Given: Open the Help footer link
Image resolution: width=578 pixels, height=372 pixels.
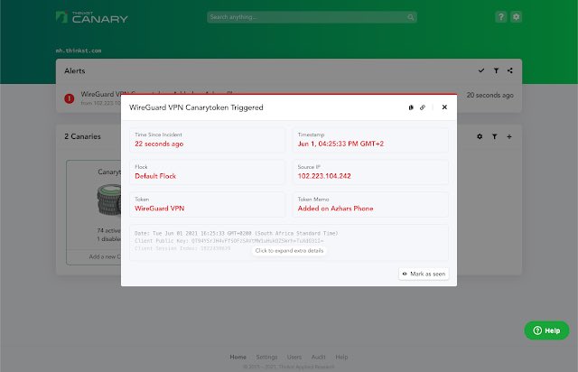Looking at the screenshot, I should pyautogui.click(x=341, y=357).
